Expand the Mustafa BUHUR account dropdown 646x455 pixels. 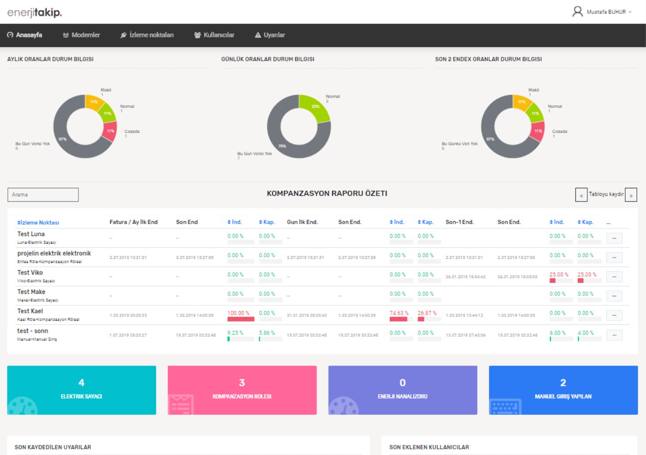pyautogui.click(x=609, y=12)
